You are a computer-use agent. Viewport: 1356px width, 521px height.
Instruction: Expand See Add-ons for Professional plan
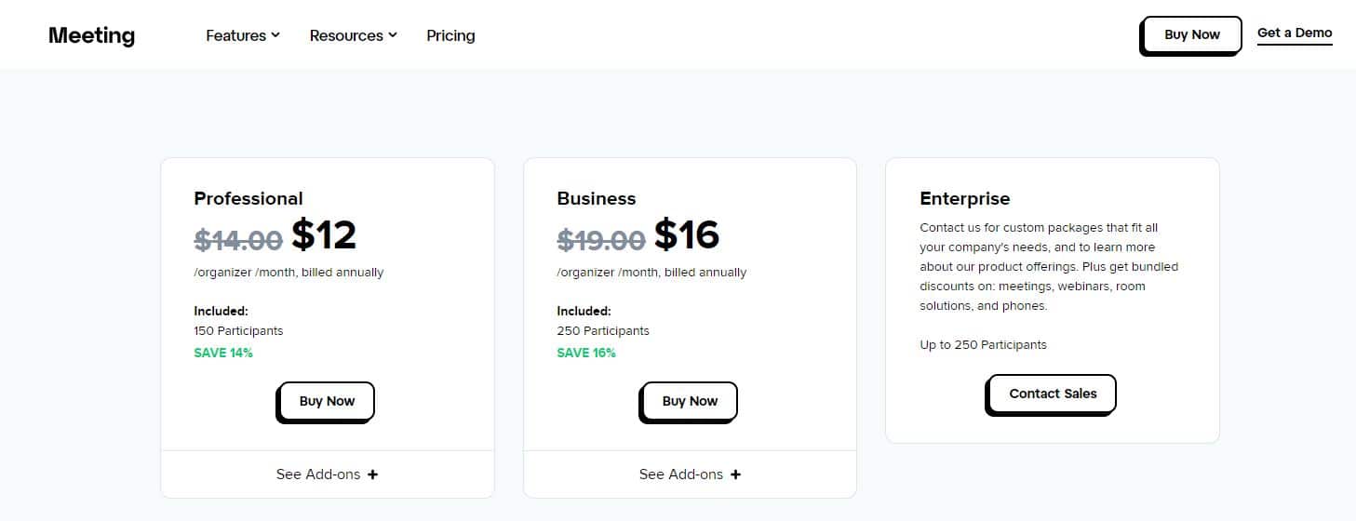tap(328, 474)
